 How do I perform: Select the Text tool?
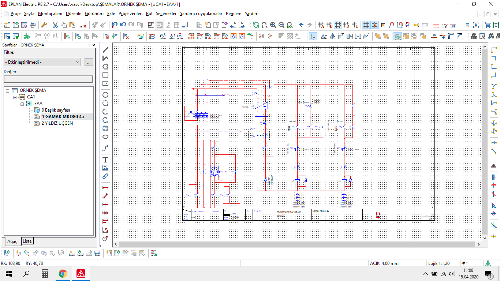point(105,160)
